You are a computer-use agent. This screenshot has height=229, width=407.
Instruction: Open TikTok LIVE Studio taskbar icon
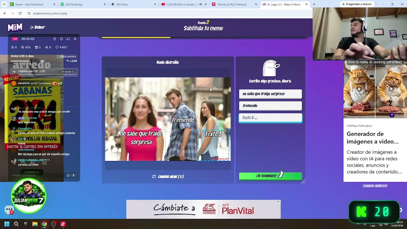click(63, 224)
